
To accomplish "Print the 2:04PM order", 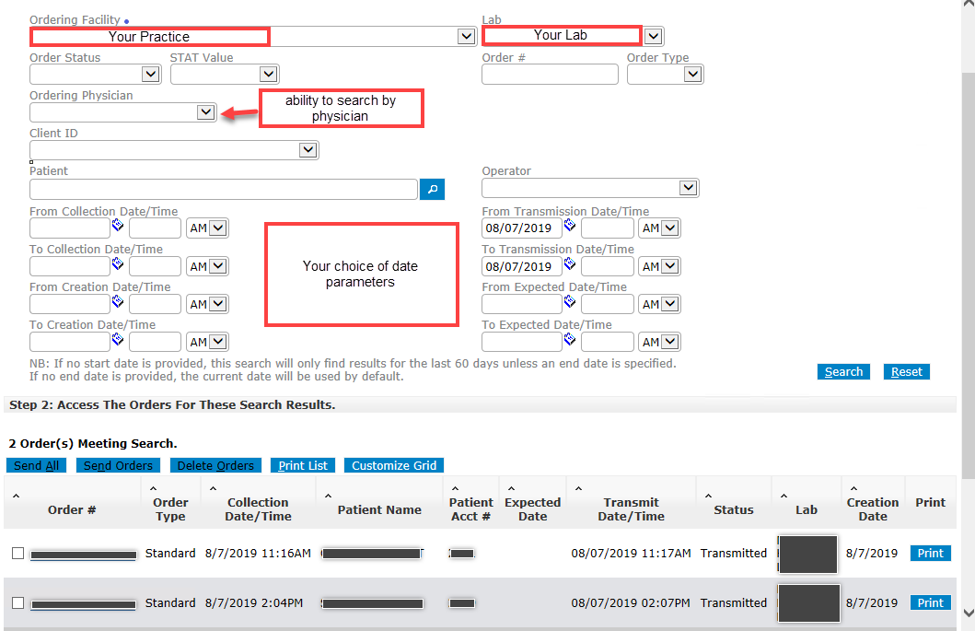I will (x=930, y=603).
